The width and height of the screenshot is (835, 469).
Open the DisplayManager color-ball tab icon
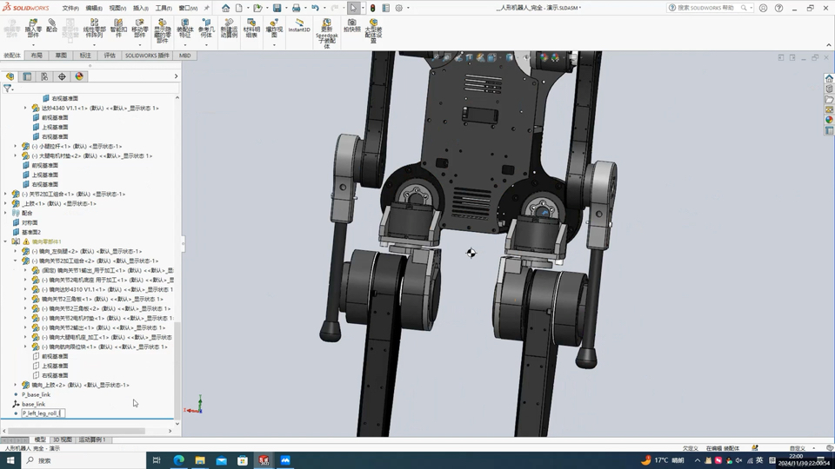coord(79,76)
